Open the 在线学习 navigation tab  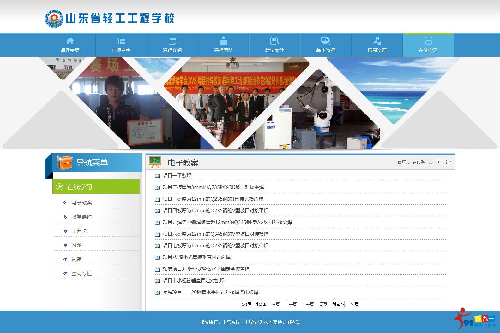(x=428, y=46)
